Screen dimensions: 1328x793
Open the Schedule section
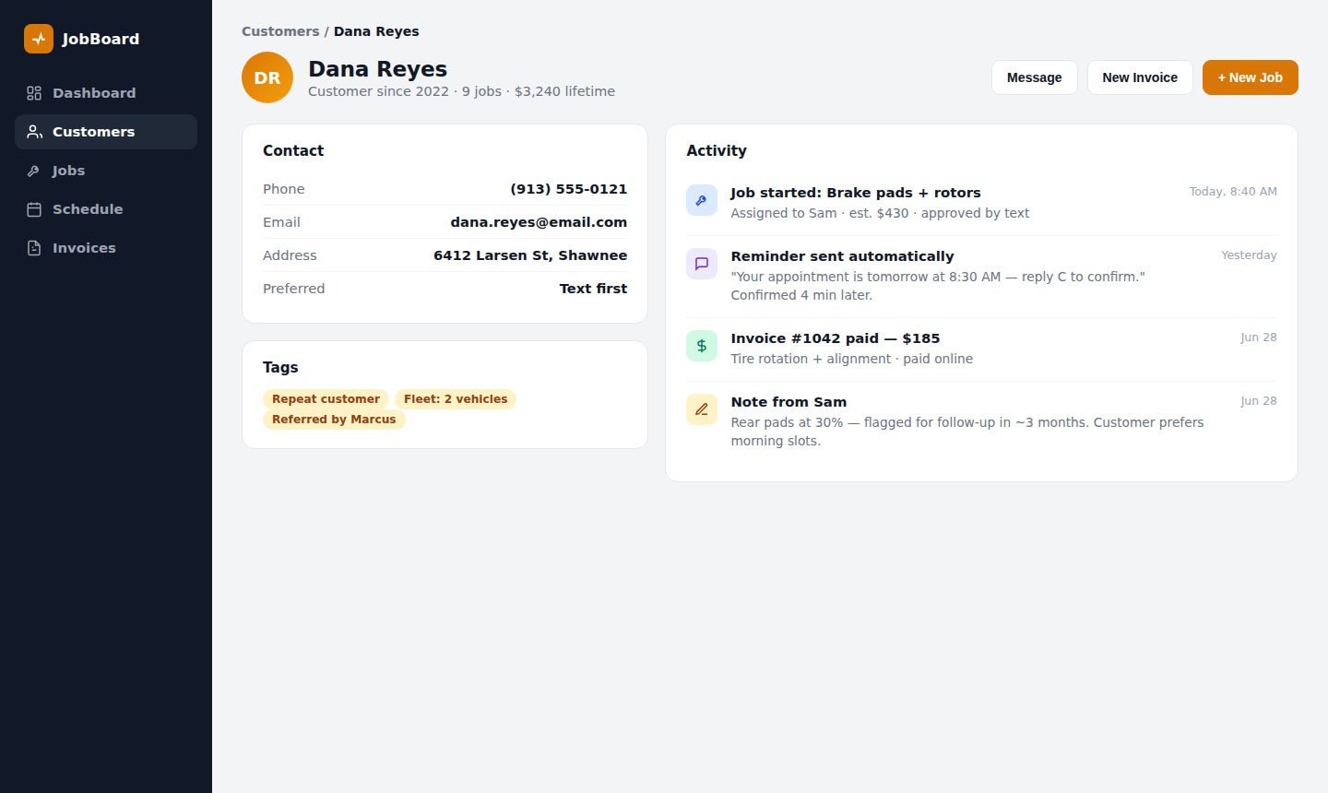(x=106, y=209)
